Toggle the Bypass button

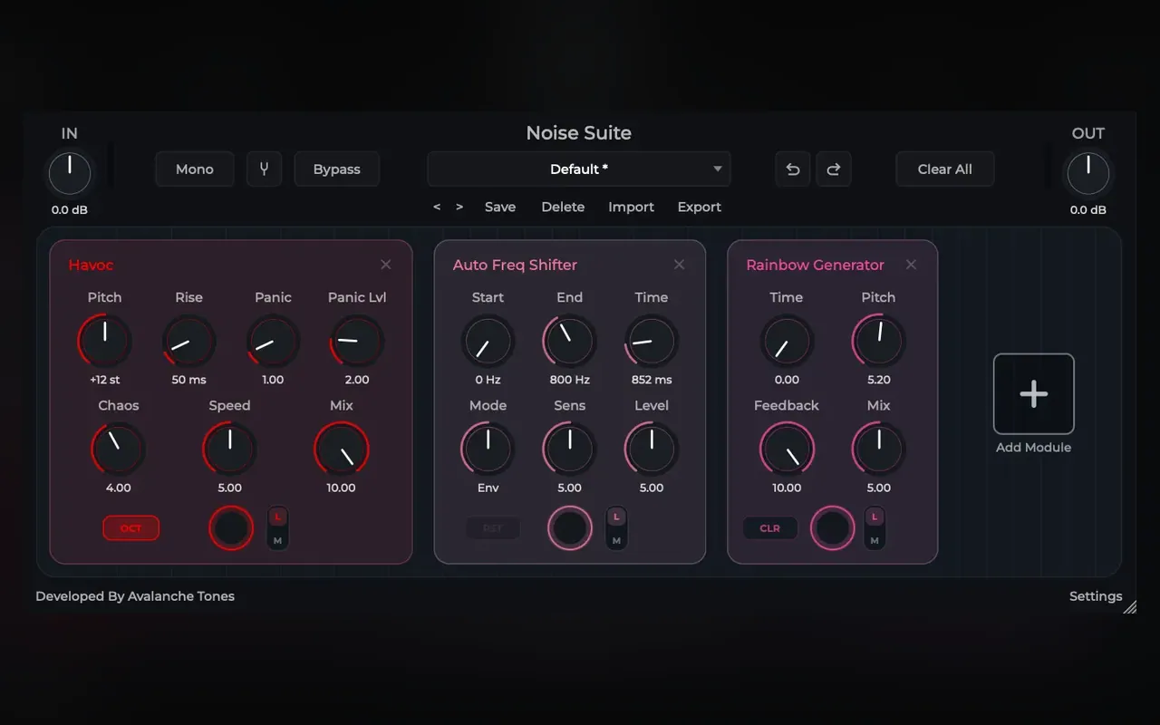coord(336,169)
